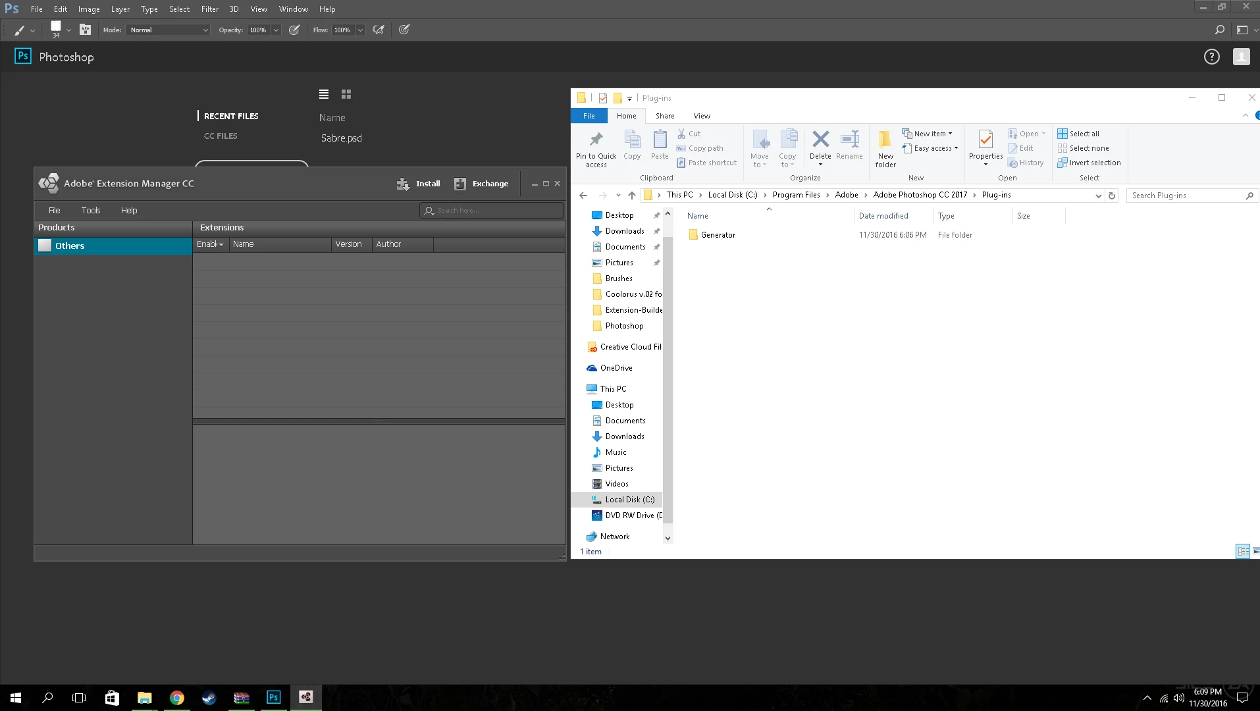
Task: Enable airbrush-style build-up icon
Action: [x=379, y=30]
